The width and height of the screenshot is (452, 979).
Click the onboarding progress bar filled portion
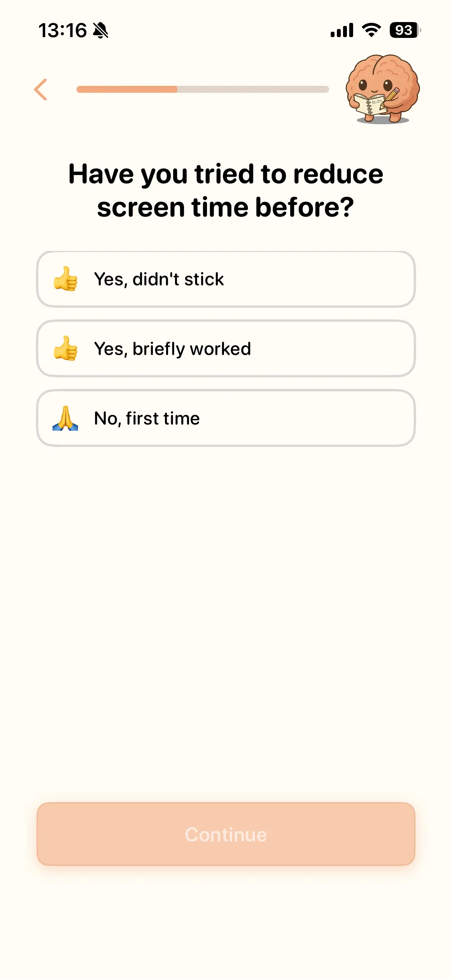127,89
